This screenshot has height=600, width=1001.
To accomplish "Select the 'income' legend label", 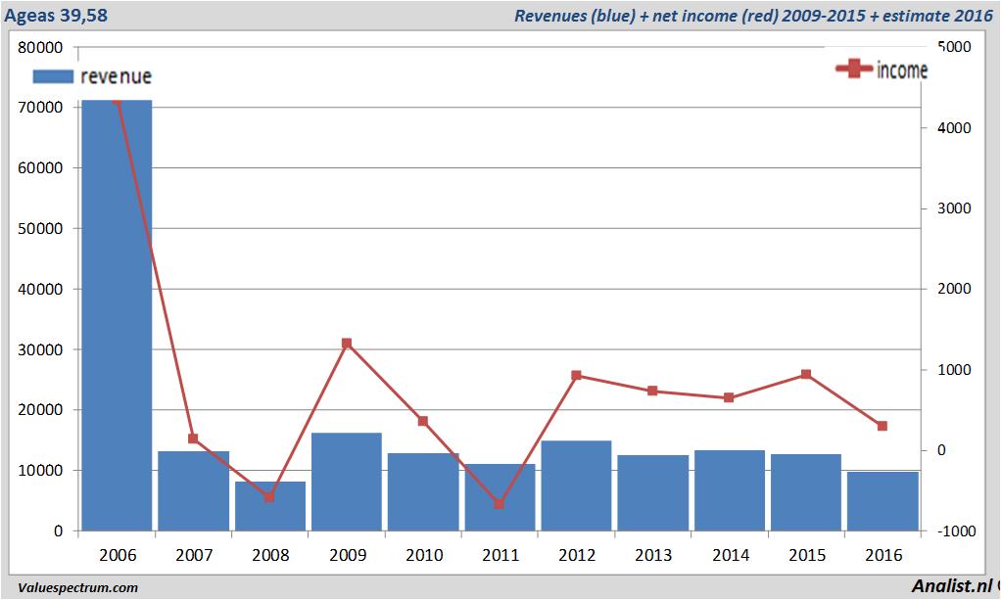I will pyautogui.click(x=901, y=69).
